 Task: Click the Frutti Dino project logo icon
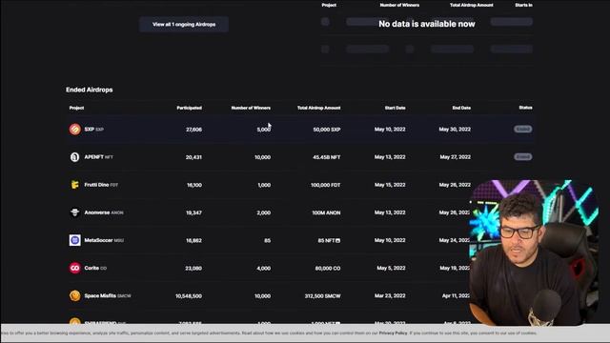point(74,185)
